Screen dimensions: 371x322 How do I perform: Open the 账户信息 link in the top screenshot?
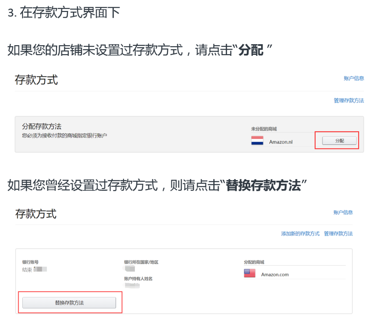coord(354,78)
